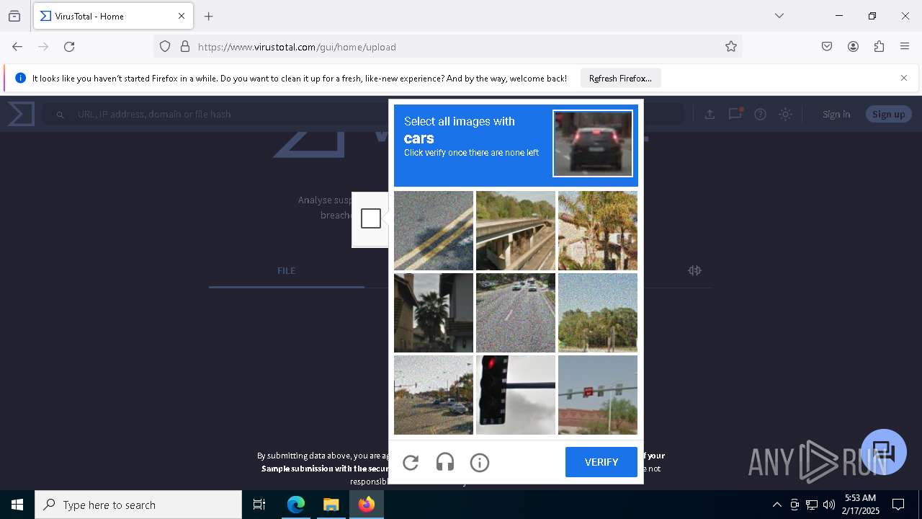Click the Firefox back arrow
Viewport: 922px width, 519px height.
17,47
